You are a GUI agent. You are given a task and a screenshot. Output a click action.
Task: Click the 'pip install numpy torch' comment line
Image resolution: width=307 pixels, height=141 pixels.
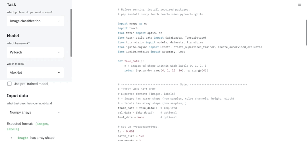160,14
